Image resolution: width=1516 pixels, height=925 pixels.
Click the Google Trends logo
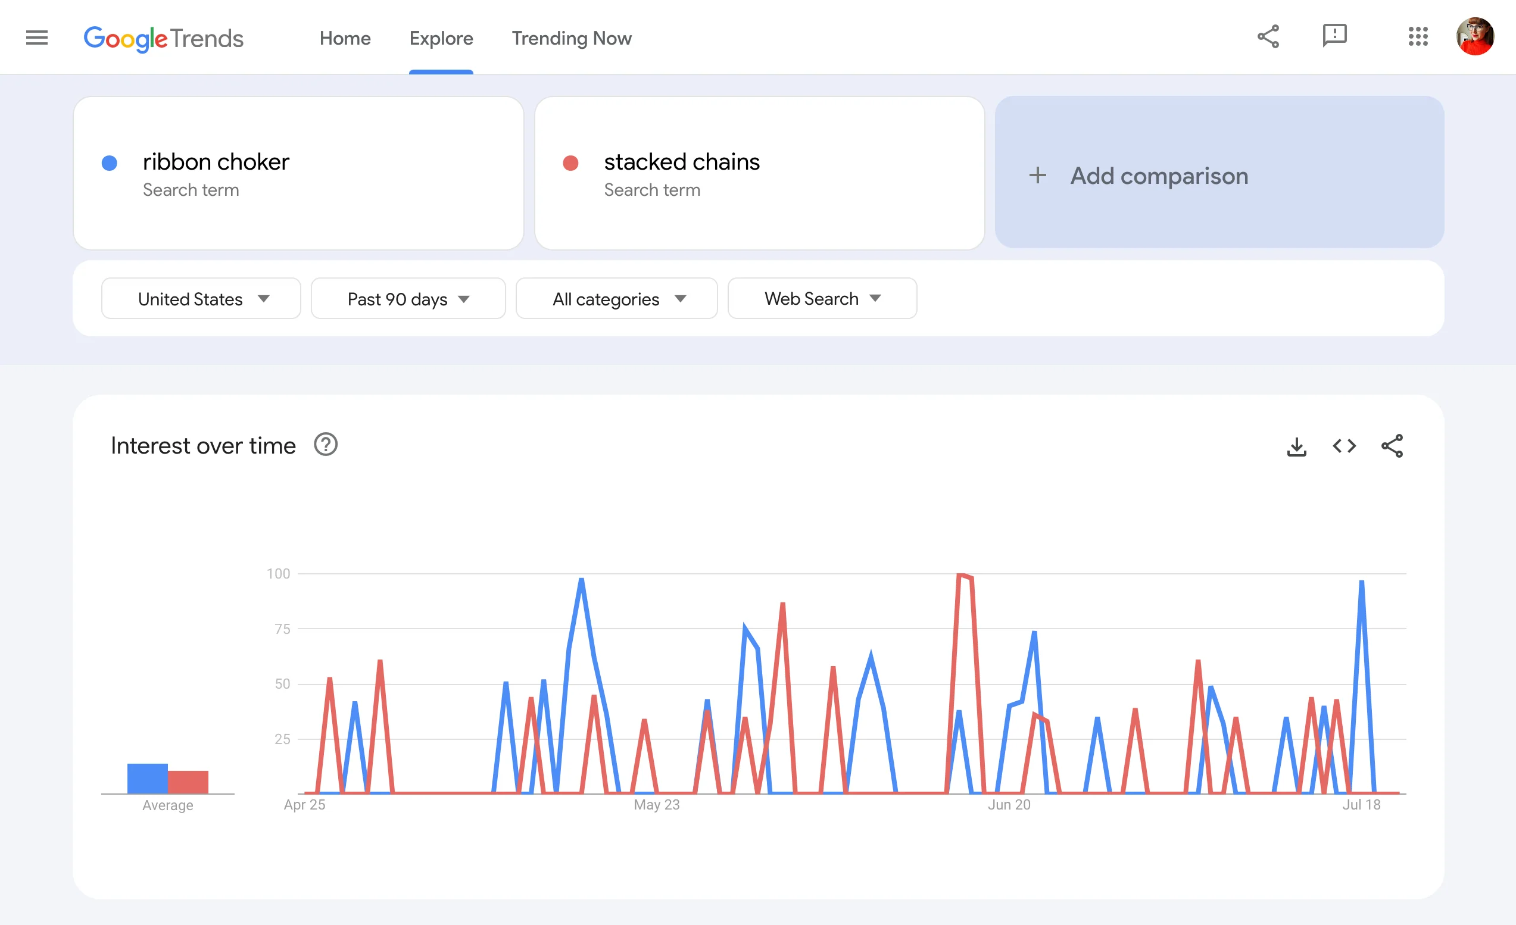coord(164,38)
